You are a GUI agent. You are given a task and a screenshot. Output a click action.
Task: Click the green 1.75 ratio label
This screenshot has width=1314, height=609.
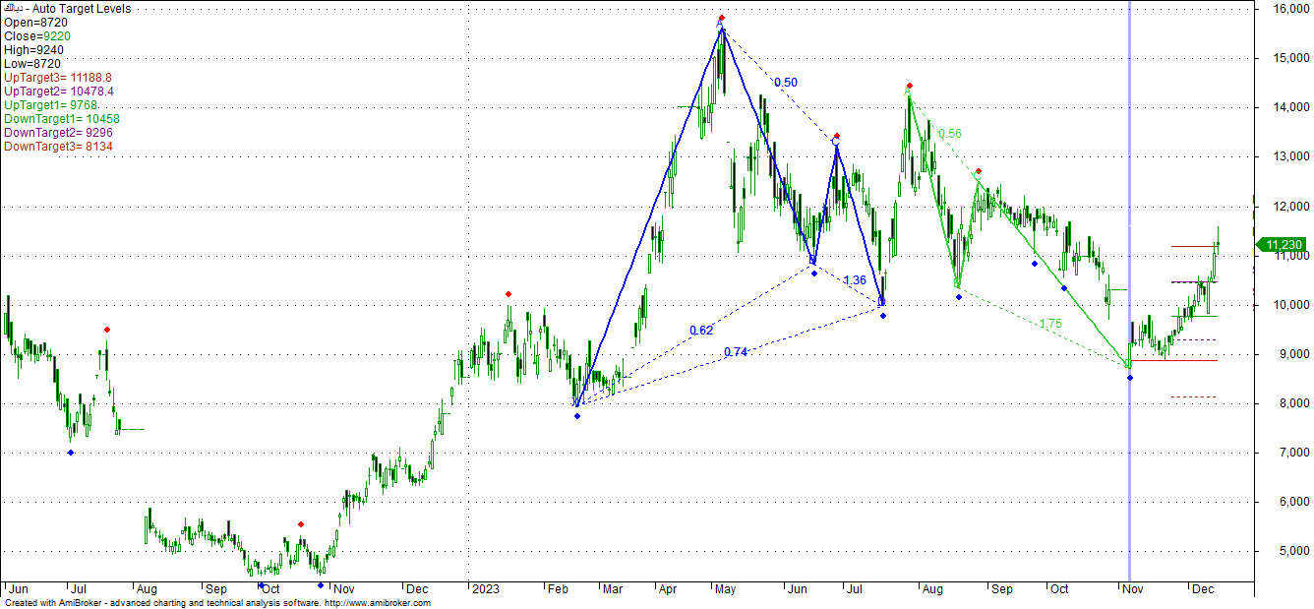pos(1050,324)
